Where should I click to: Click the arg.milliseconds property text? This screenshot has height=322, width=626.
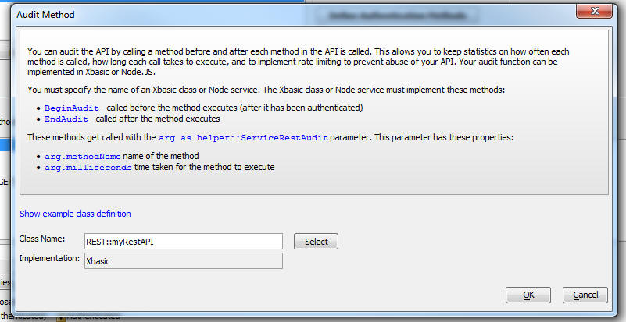click(88, 167)
